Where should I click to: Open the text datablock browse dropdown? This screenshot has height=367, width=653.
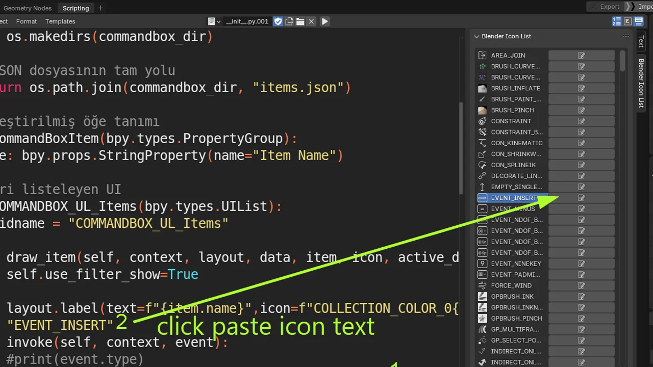click(x=214, y=21)
